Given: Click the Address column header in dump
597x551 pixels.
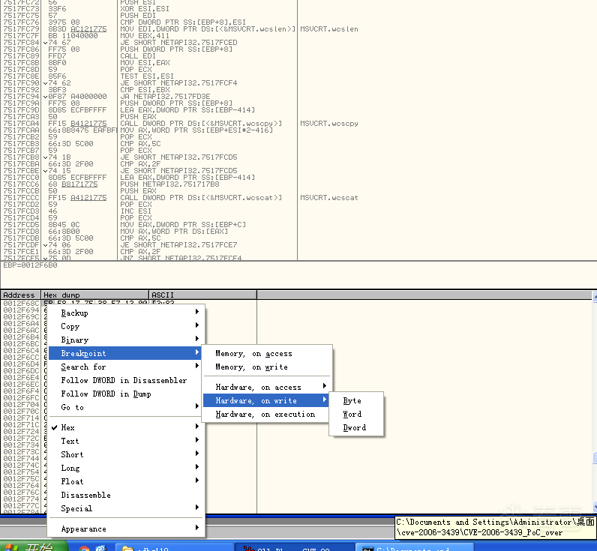Looking at the screenshot, I should click(20, 295).
